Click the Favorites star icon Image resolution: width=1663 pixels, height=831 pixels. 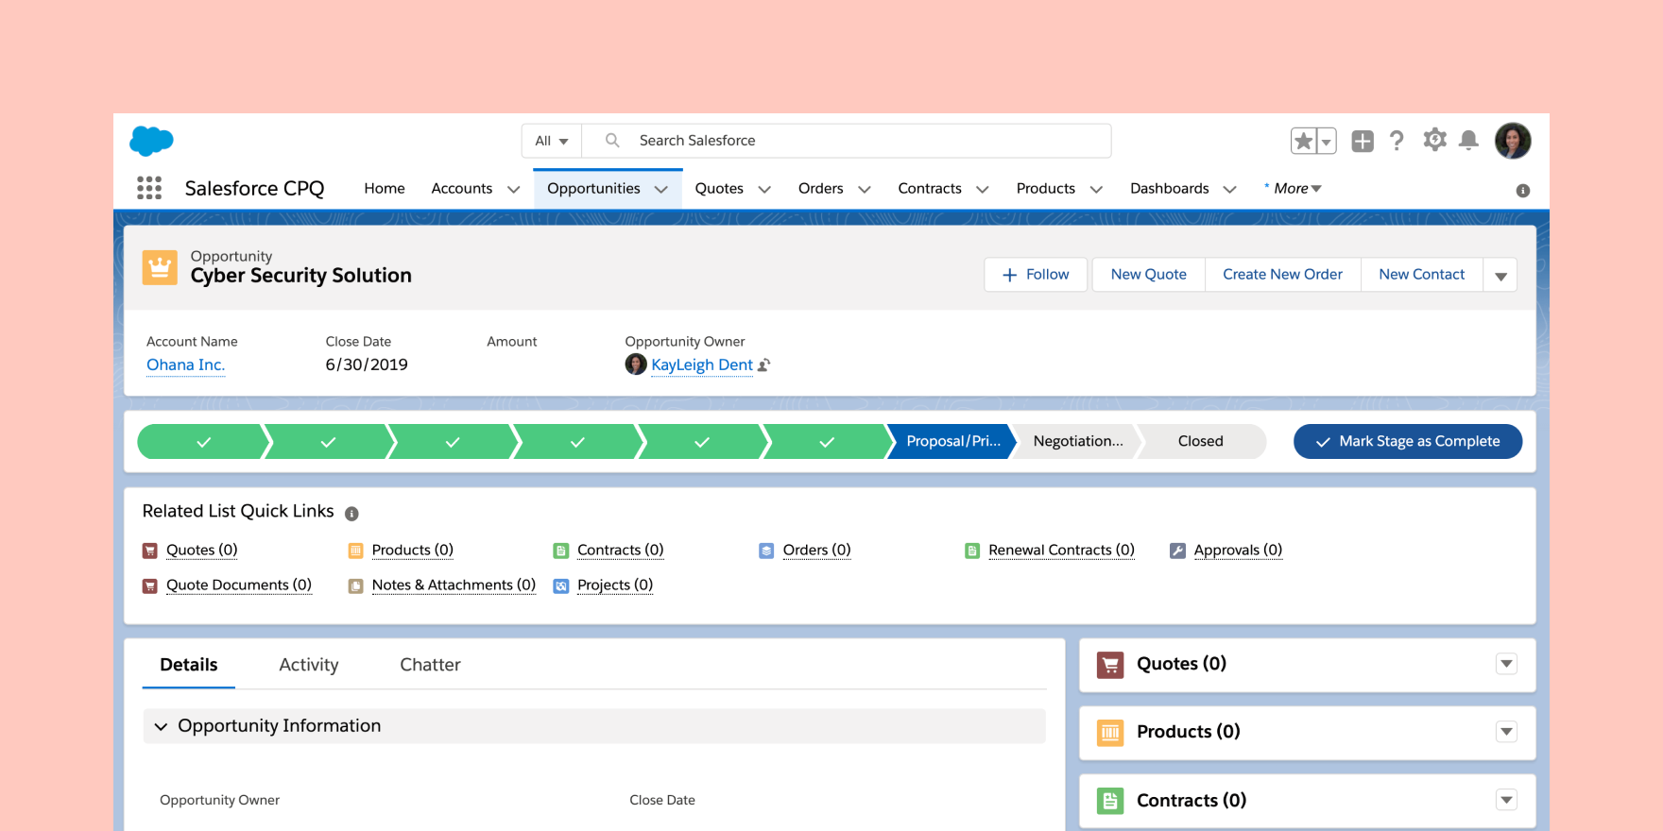tap(1303, 141)
